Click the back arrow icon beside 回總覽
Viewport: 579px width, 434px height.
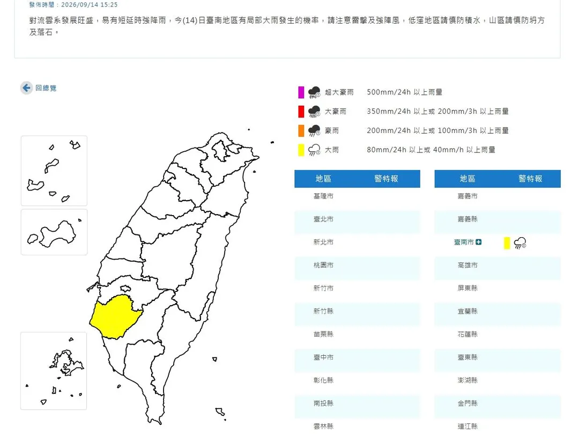(x=27, y=88)
